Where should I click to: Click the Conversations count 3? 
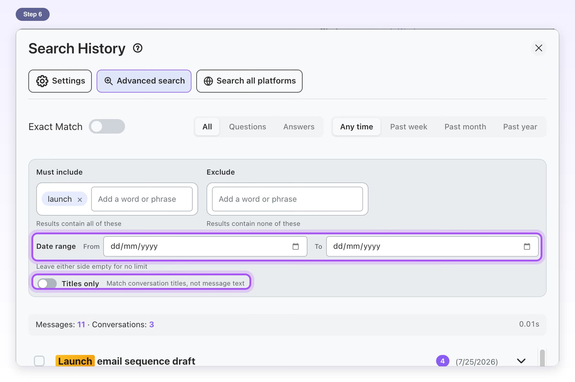coord(152,325)
